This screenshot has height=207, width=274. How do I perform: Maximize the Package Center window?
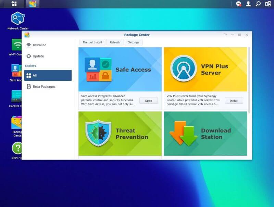[239, 35]
